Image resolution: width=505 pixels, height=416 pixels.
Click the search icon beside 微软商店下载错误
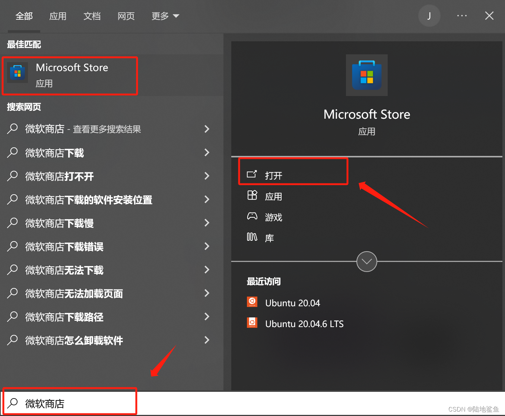click(x=13, y=246)
